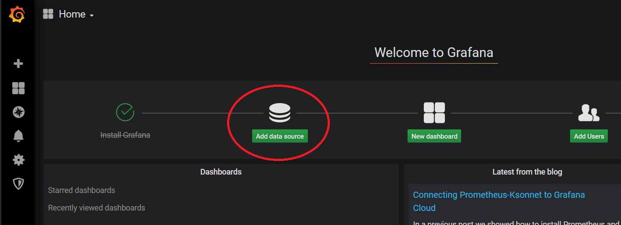Image resolution: width=621 pixels, height=225 pixels.
Task: Open the Server Admin shield icon
Action: pos(18,183)
